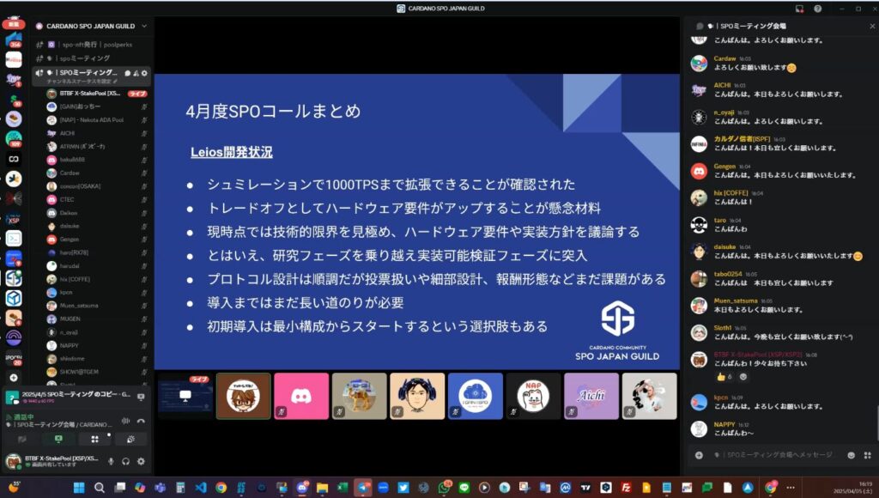Viewport: 879px width, 498px height.
Task: Open the Windows Start button
Action: (79, 488)
